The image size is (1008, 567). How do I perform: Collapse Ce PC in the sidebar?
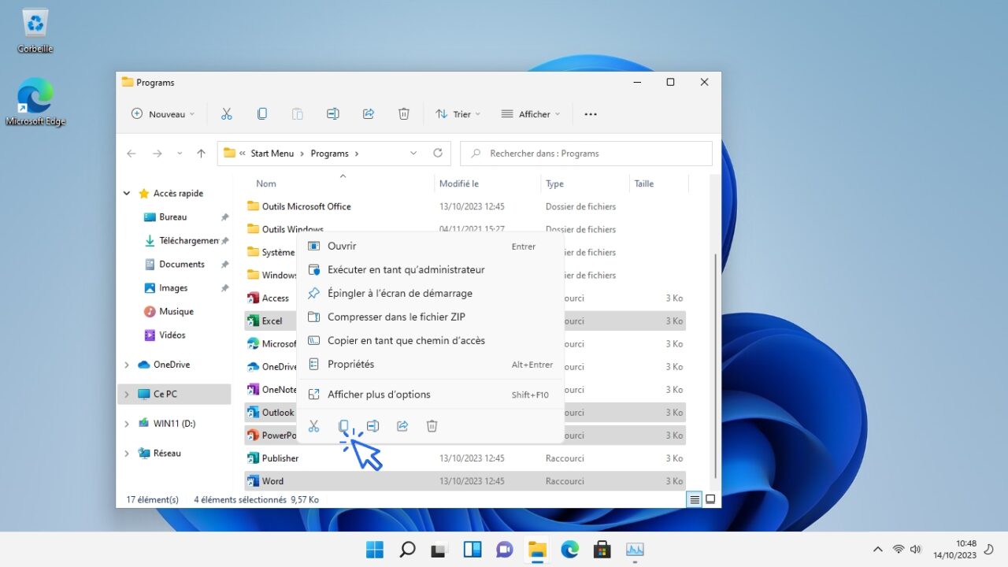point(126,394)
